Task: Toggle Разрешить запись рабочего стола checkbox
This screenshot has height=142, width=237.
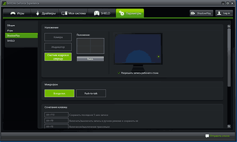Action: [119, 73]
